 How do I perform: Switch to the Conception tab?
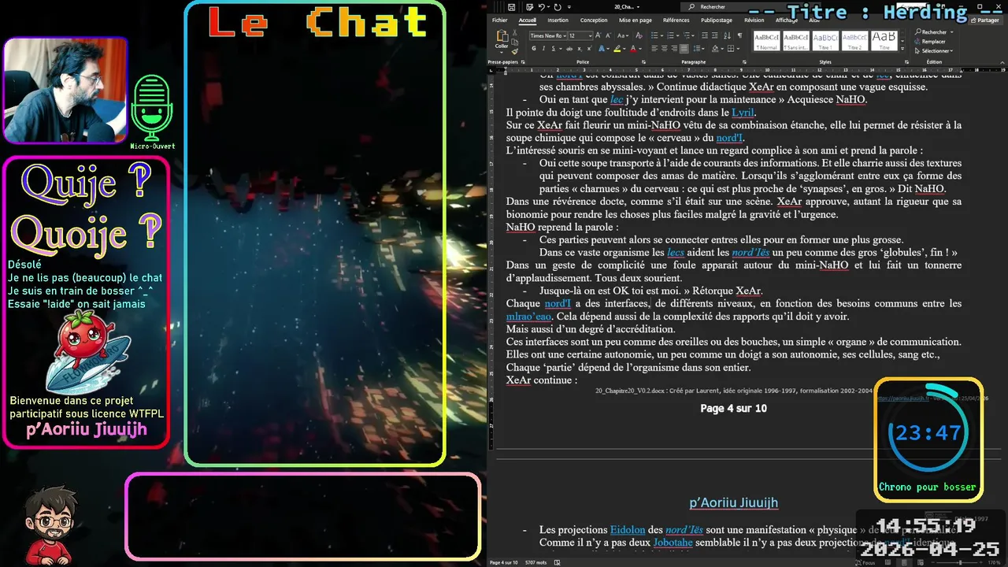(x=594, y=20)
